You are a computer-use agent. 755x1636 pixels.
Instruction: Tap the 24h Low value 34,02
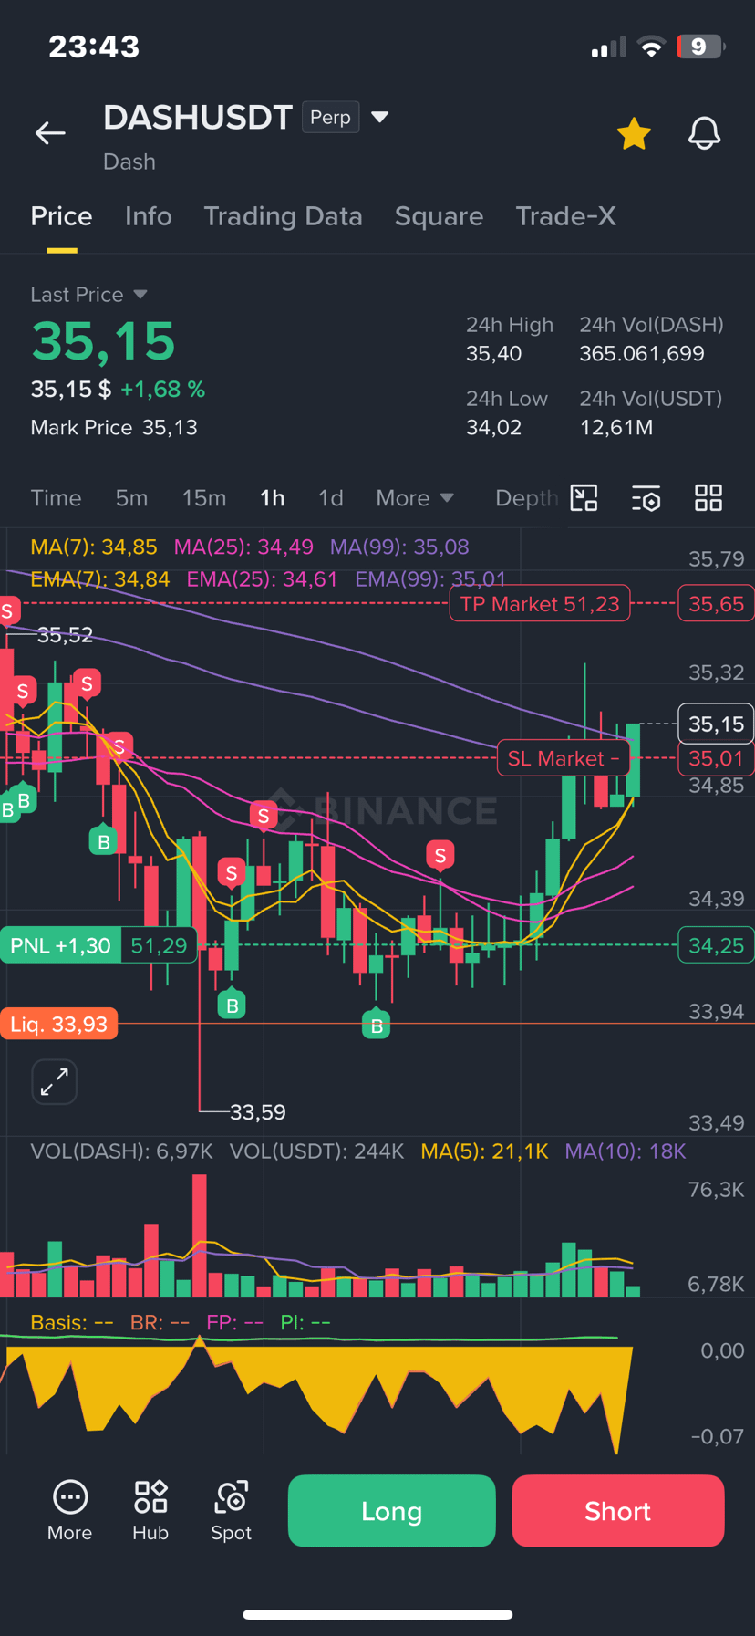494,428
